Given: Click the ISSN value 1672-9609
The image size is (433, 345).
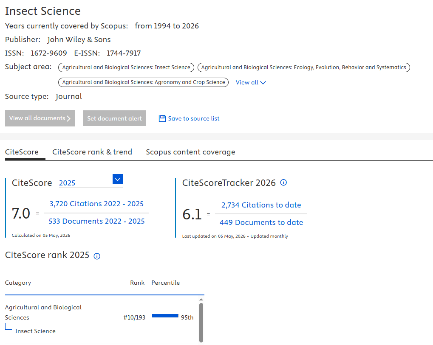Looking at the screenshot, I should [48, 53].
